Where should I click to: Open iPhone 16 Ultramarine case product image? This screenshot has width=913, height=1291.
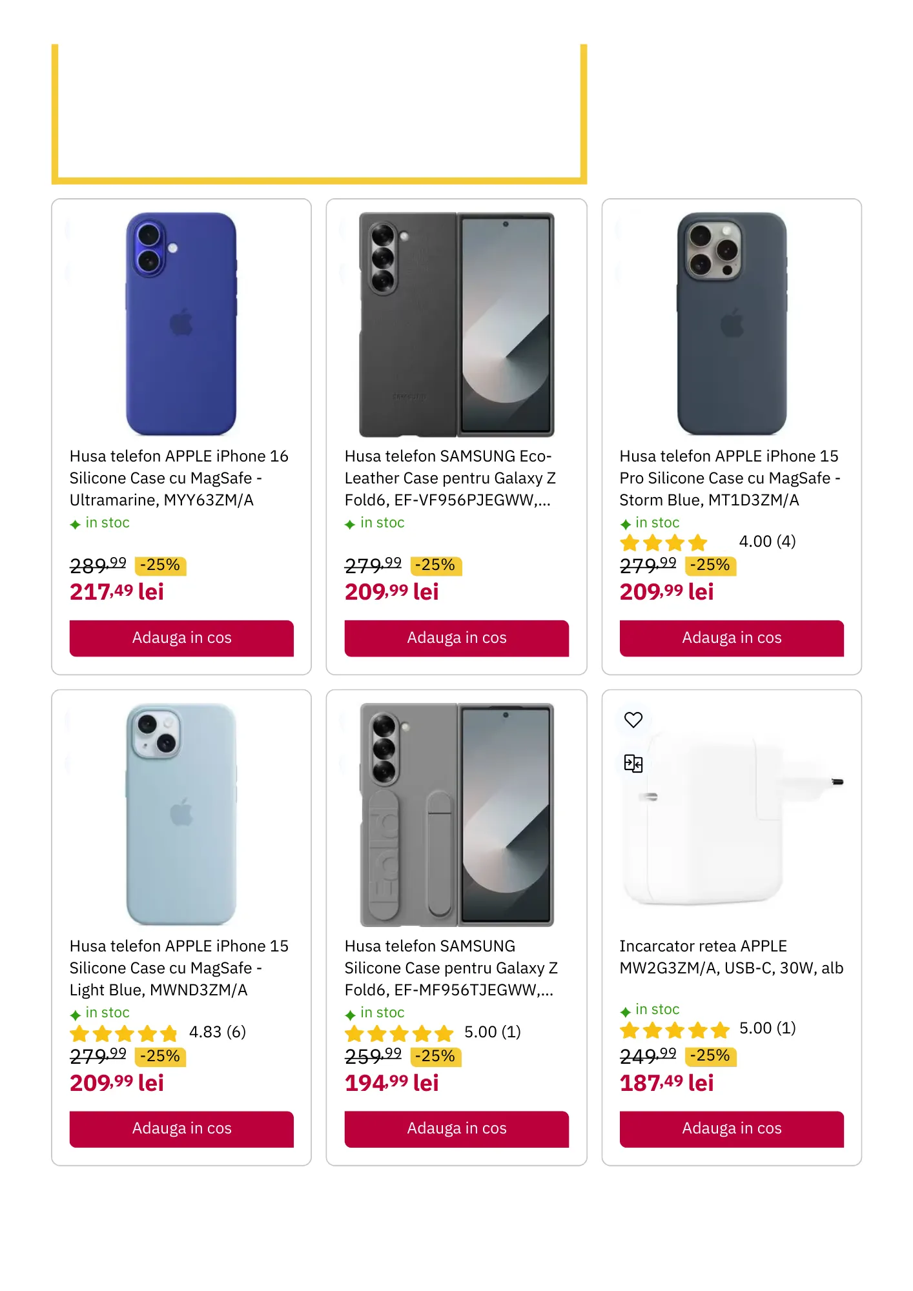pos(181,324)
